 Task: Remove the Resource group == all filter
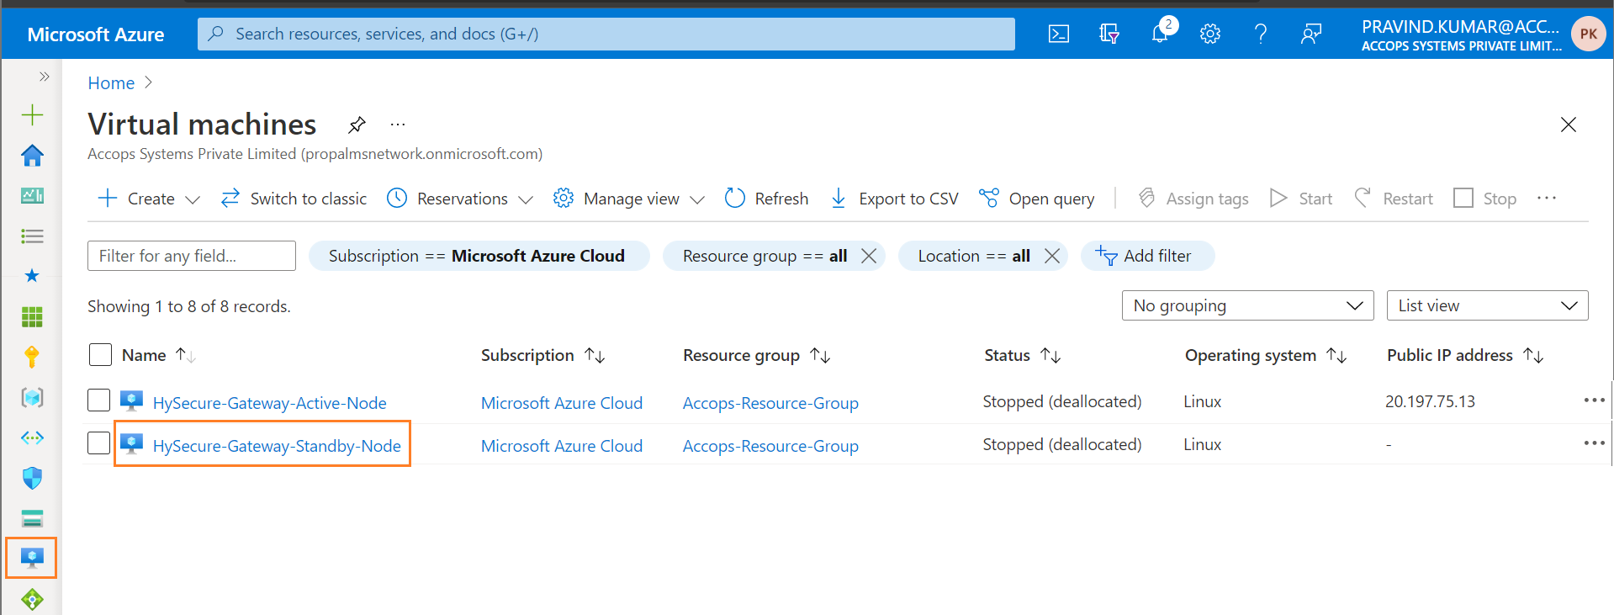click(x=869, y=256)
